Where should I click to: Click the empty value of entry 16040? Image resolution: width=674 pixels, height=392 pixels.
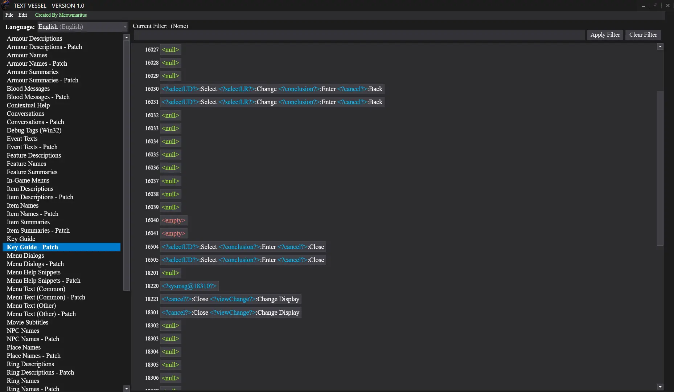173,220
